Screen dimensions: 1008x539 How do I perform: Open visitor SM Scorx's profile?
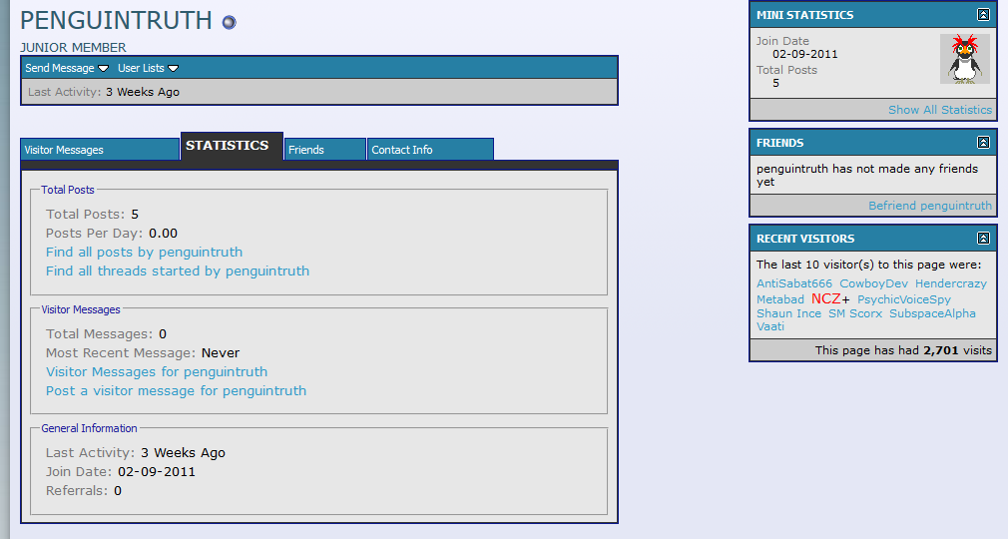click(x=855, y=313)
